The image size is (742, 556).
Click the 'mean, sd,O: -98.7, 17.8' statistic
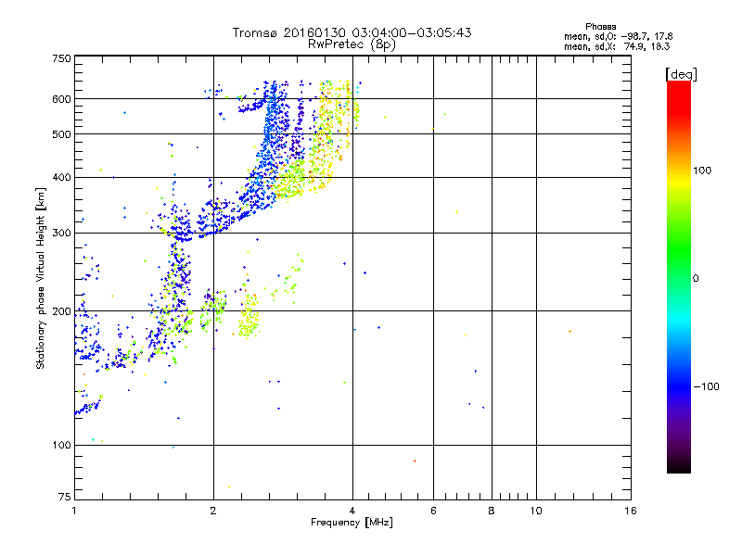[x=618, y=36]
